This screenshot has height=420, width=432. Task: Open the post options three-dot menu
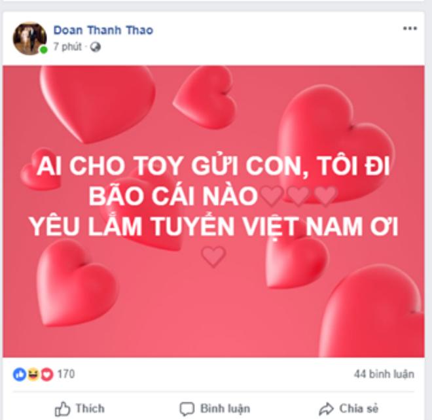pyautogui.click(x=410, y=28)
